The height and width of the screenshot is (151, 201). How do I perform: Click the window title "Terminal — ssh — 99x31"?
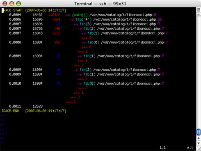[100, 4]
